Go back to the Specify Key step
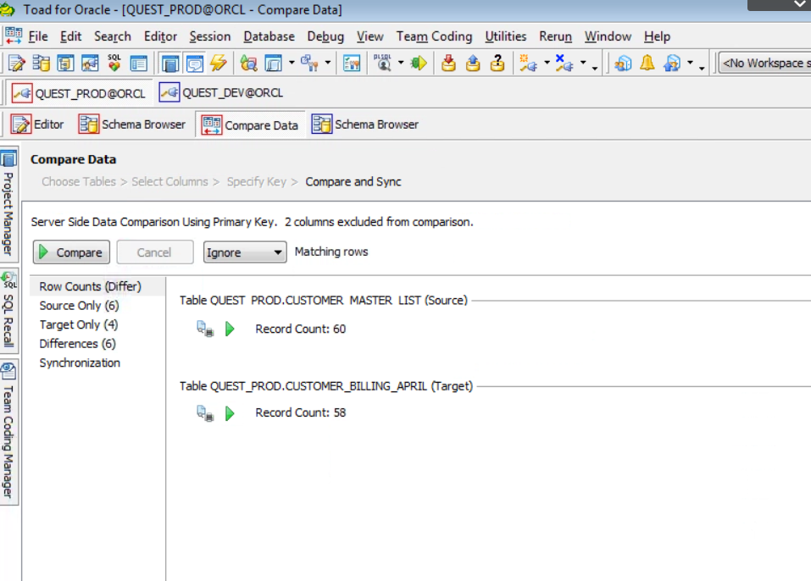Image resolution: width=811 pixels, height=581 pixels. point(257,182)
